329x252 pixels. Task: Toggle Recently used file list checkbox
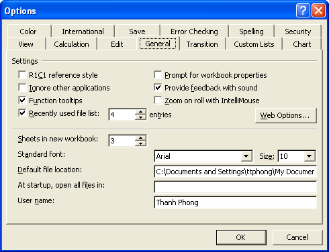click(22, 113)
